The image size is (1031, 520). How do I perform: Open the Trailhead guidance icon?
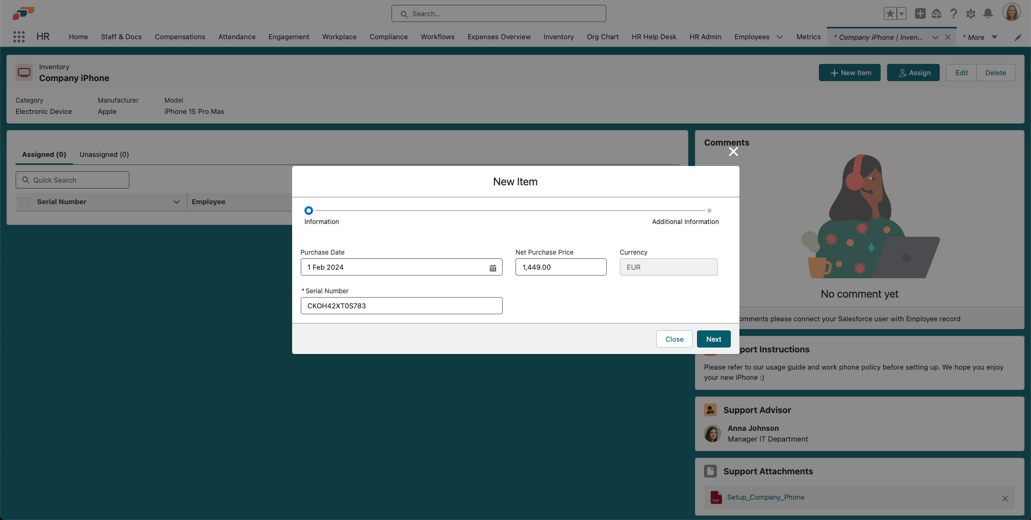point(937,13)
